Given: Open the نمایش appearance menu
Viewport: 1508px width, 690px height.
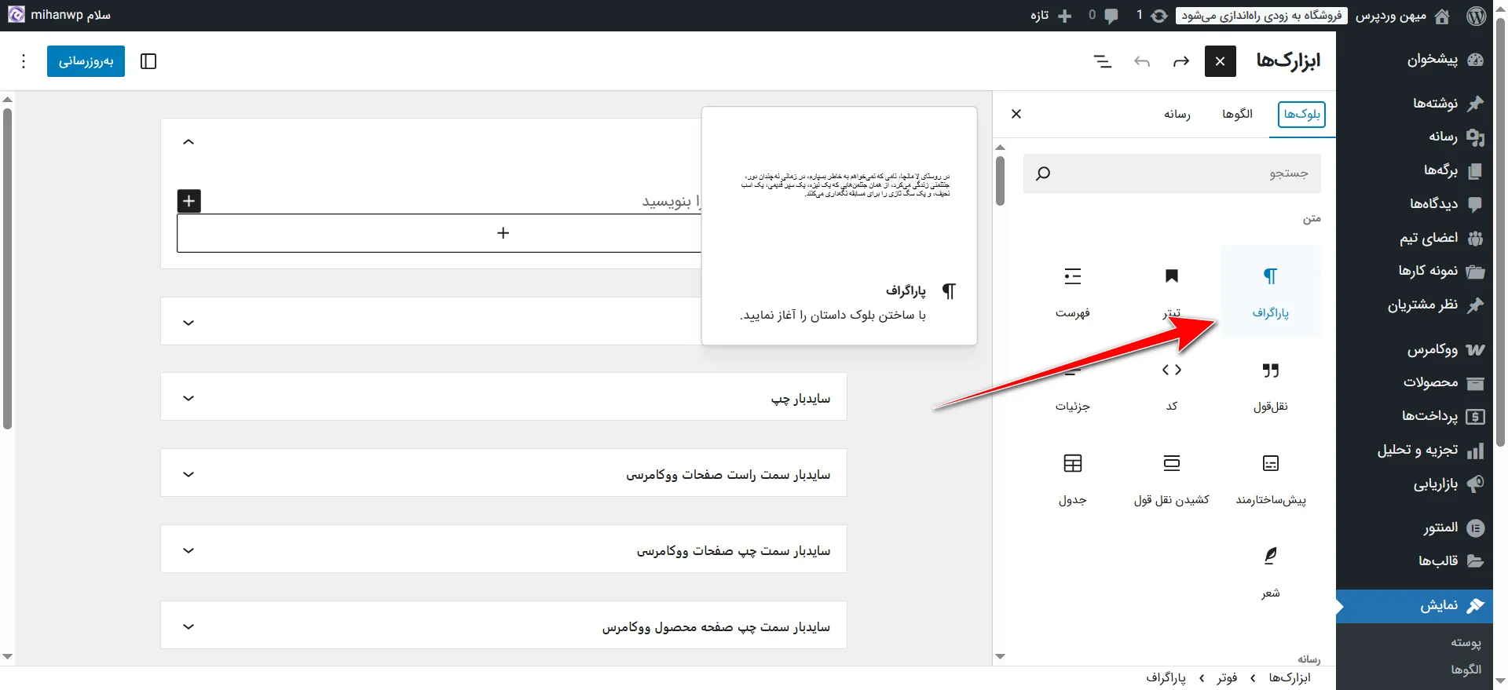Looking at the screenshot, I should 1415,605.
